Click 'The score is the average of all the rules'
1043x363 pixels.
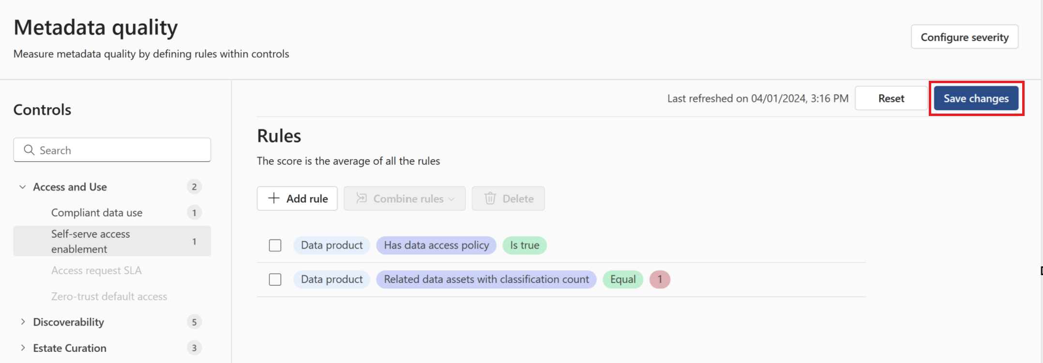pyautogui.click(x=348, y=161)
